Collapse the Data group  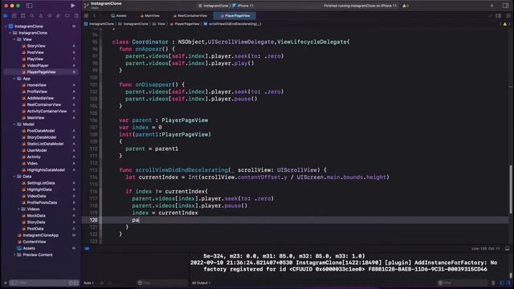pos(14,177)
